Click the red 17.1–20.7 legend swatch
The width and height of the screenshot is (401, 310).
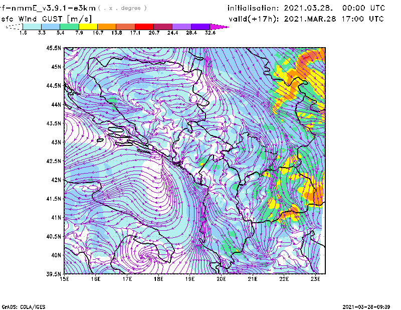pyautogui.click(x=144, y=27)
